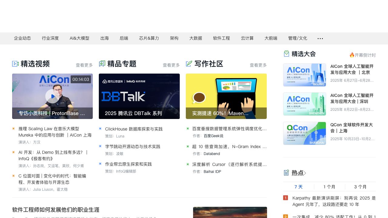Read the 软件工程师如何发展他们的职业生涯 article
Viewport: 388px width, 218px height.
(56, 210)
